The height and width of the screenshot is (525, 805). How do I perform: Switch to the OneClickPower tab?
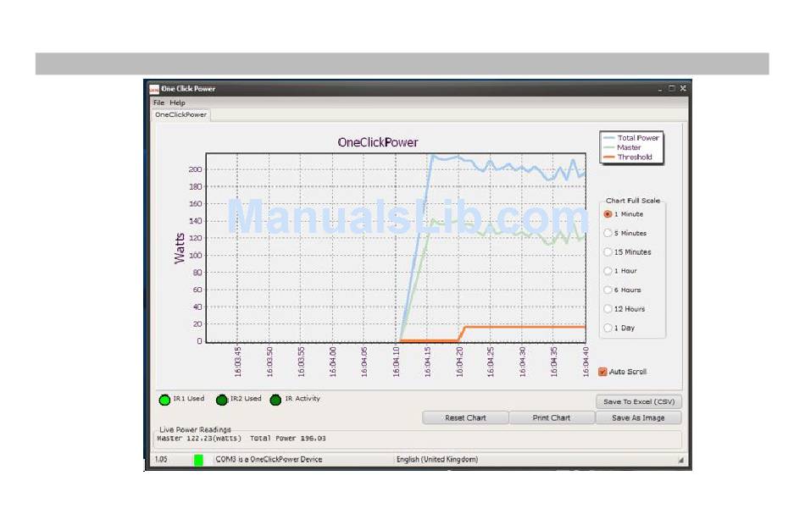180,114
